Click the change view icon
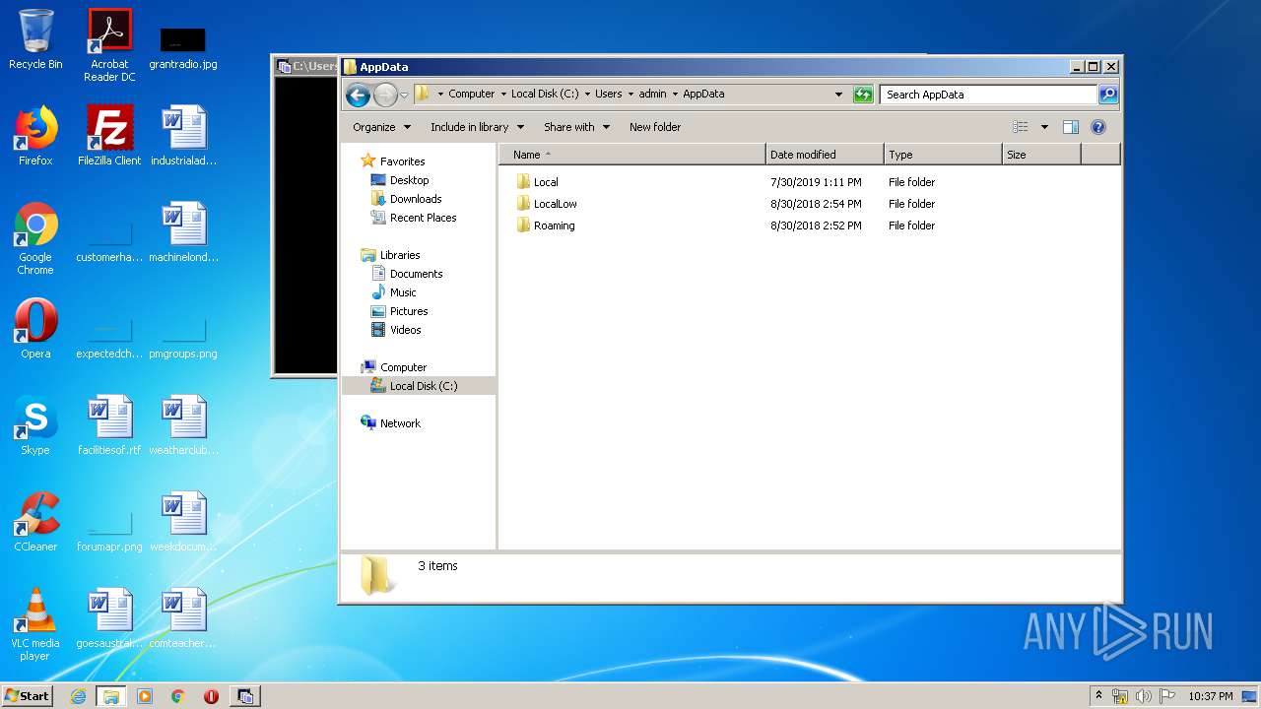Viewport: 1261px width, 709px height. [x=1021, y=127]
